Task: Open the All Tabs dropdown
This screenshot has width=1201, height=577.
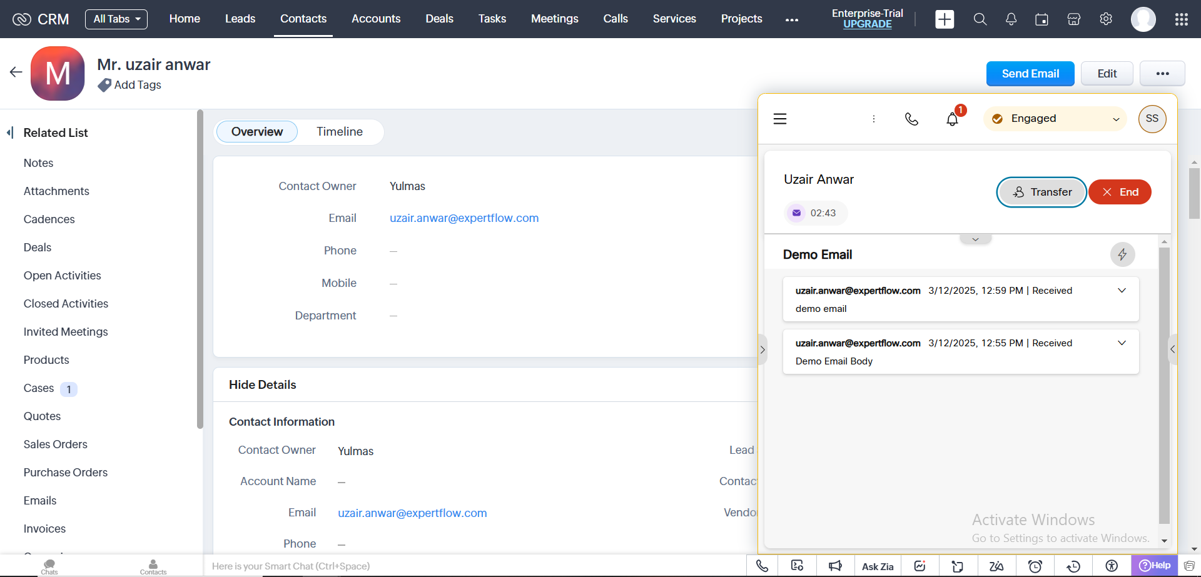Action: pyautogui.click(x=116, y=19)
